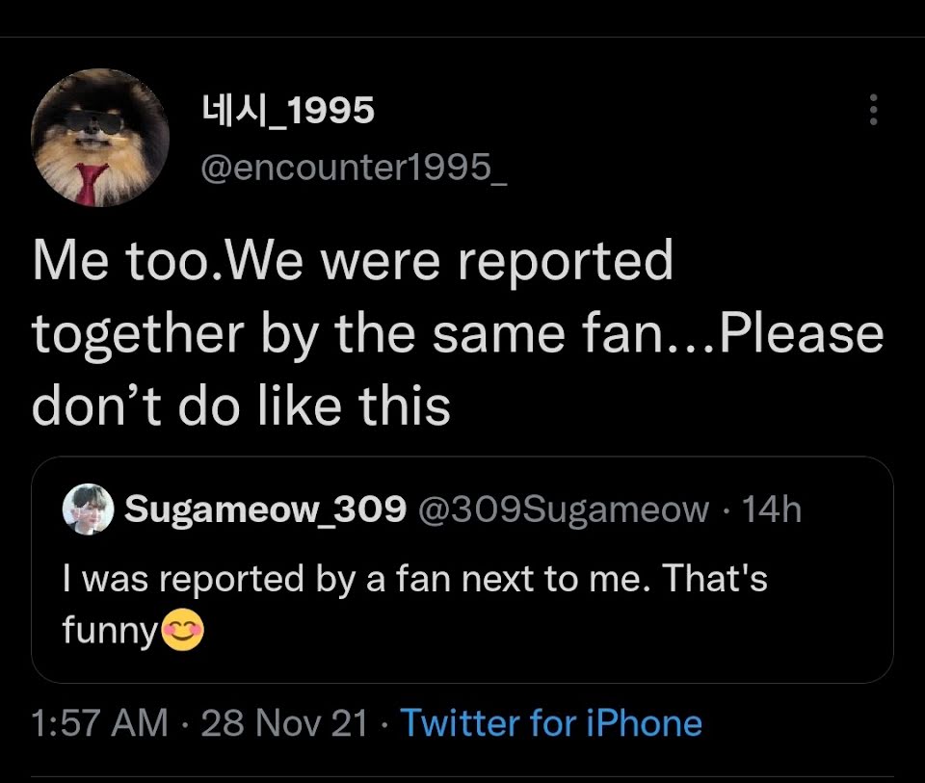Click the 28 Nov 21 date
The height and width of the screenshot is (783, 925).
point(284,722)
